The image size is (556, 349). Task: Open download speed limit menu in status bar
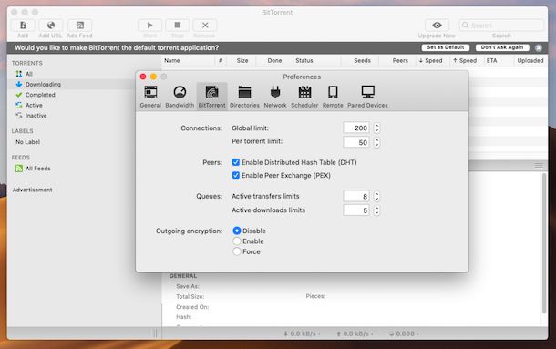click(x=302, y=334)
